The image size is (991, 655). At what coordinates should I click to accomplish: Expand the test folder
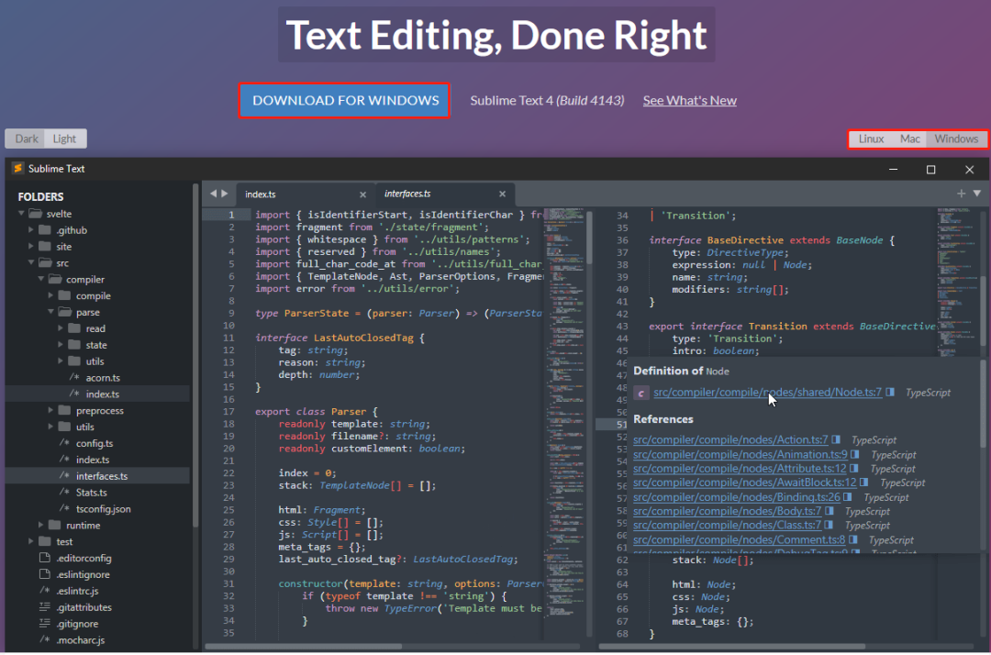pyautogui.click(x=31, y=541)
